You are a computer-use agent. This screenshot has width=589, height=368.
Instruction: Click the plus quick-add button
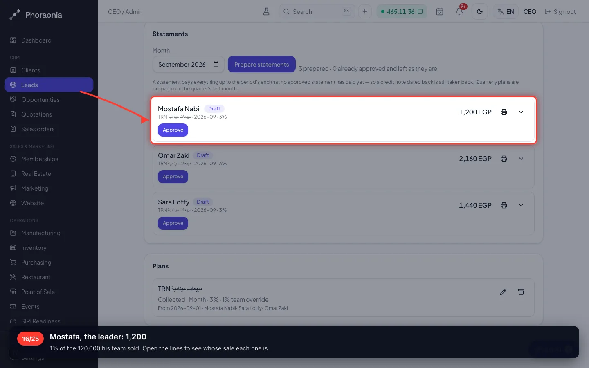click(365, 11)
